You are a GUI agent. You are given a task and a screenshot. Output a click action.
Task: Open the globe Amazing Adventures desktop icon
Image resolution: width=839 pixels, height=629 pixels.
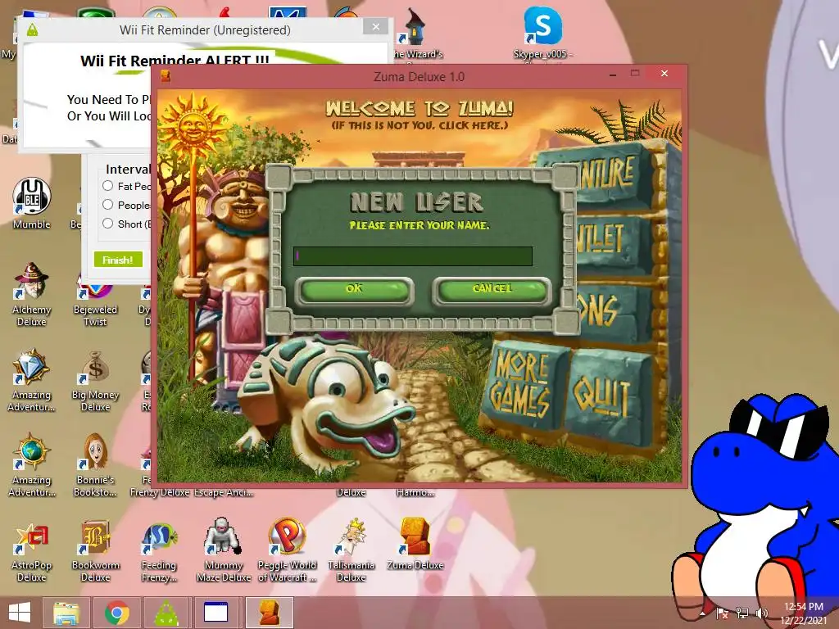point(32,465)
